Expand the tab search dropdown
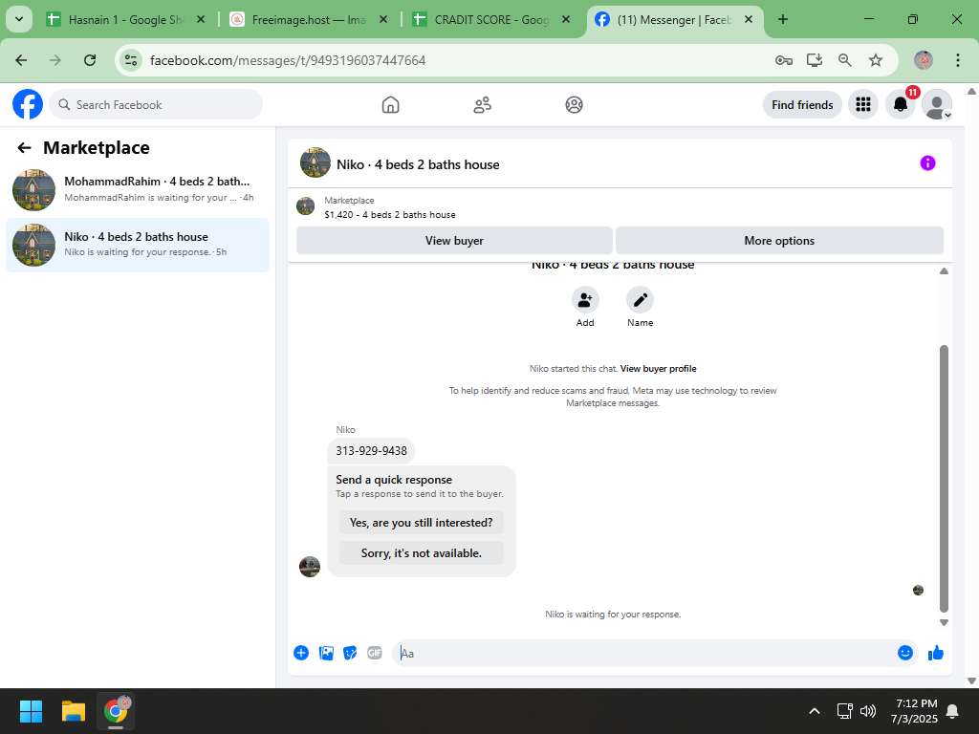The image size is (979, 734). tap(19, 19)
